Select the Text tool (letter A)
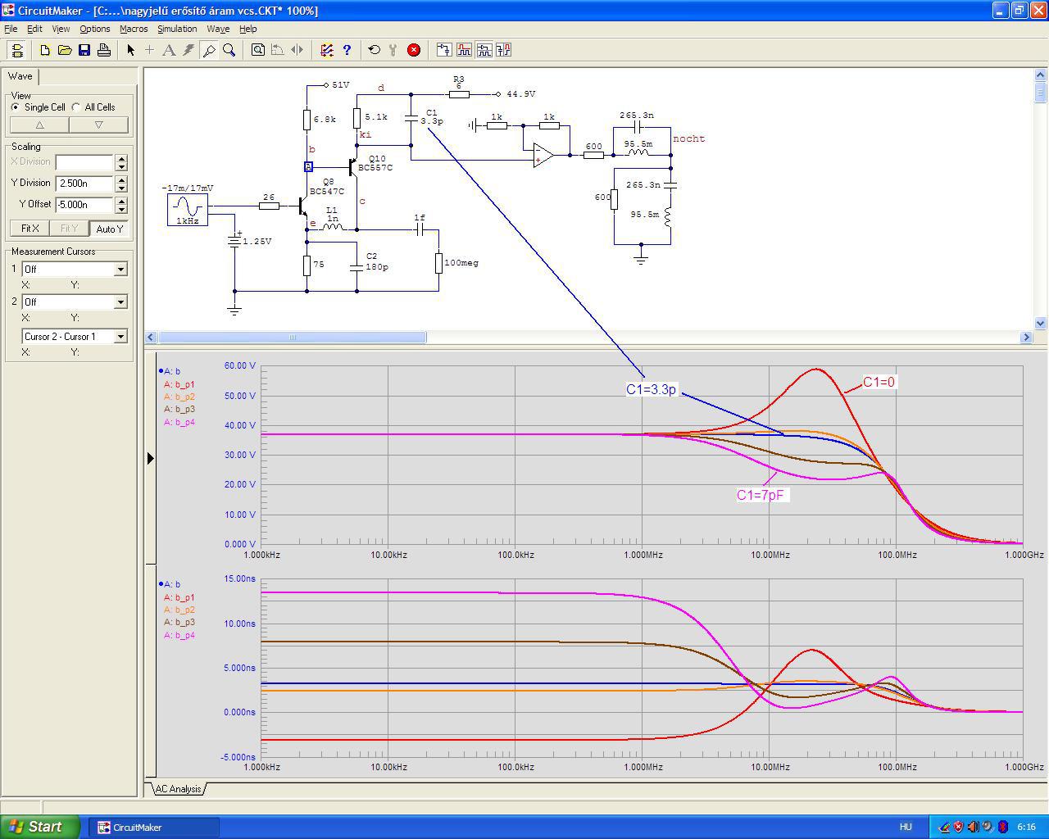The image size is (1049, 839). [169, 50]
